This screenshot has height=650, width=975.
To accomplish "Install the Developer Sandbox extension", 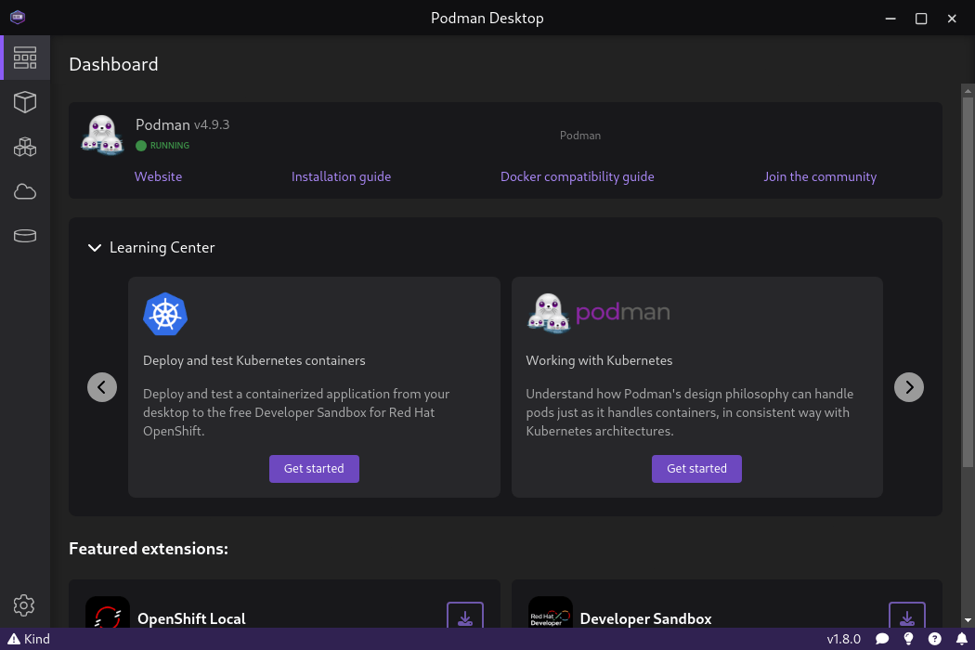I will (907, 617).
